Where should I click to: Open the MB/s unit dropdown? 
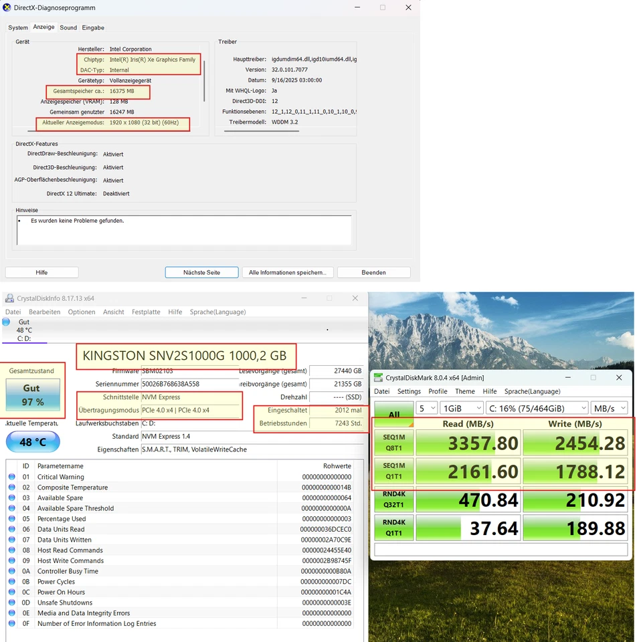(x=609, y=408)
